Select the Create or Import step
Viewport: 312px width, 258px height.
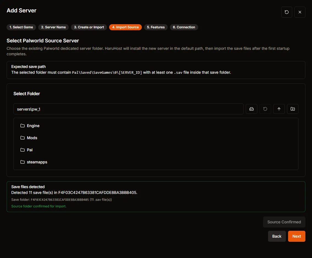point(89,27)
